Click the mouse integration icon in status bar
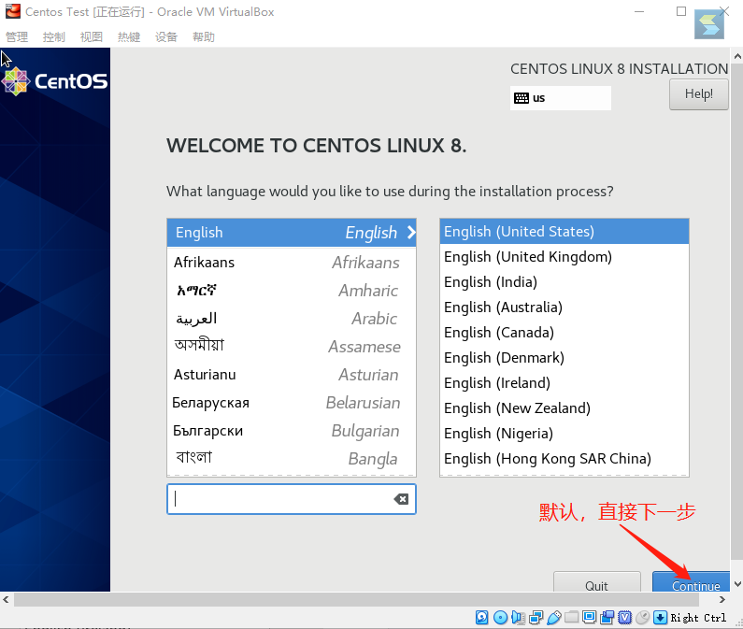The width and height of the screenshot is (743, 629). 643,617
